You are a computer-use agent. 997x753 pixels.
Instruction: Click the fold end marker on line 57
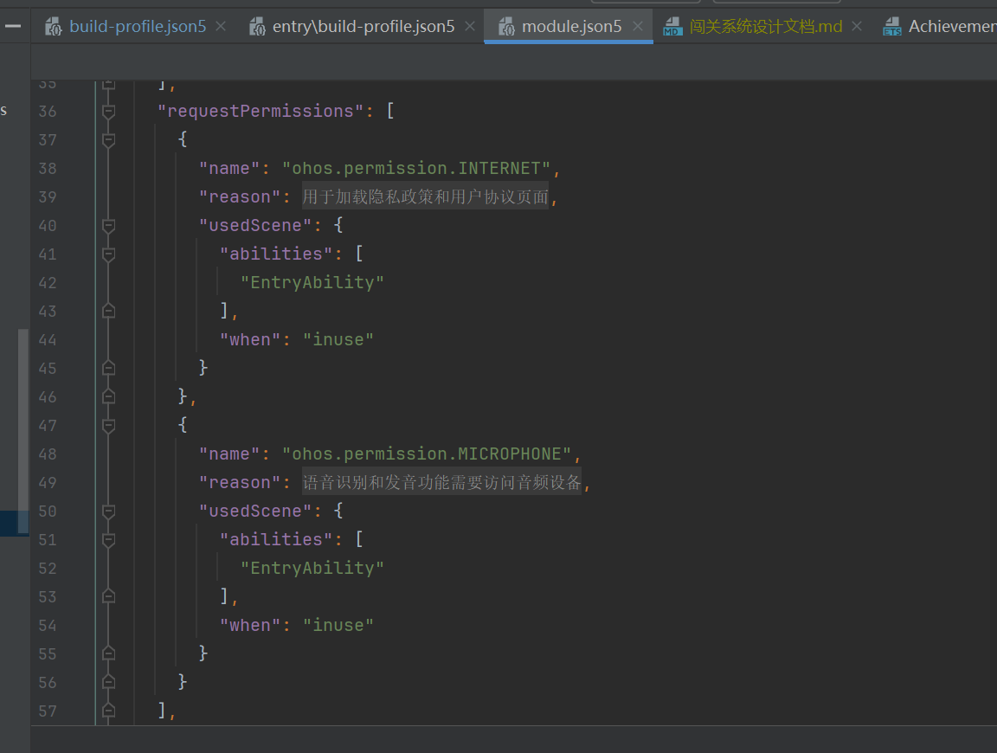[x=109, y=711]
